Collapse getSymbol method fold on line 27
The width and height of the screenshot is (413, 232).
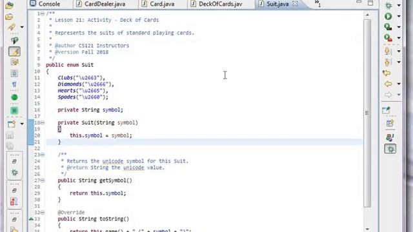[43, 180]
